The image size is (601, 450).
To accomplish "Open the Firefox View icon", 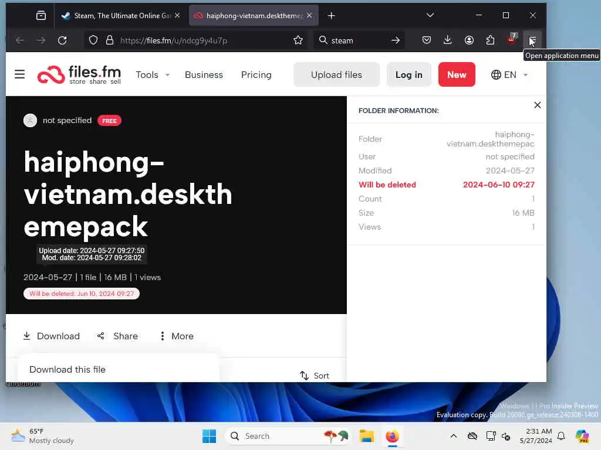I will pos(41,15).
